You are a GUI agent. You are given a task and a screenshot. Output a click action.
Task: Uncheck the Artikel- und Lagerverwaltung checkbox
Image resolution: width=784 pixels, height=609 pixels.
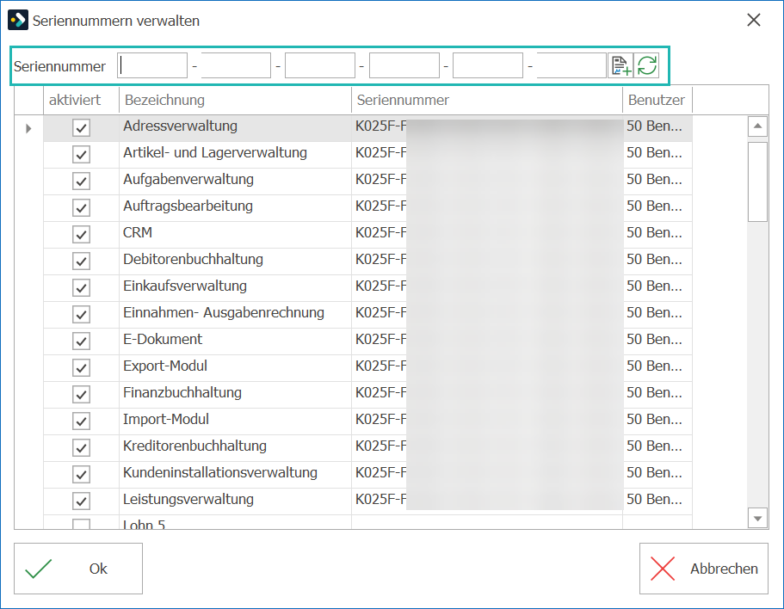pos(81,154)
